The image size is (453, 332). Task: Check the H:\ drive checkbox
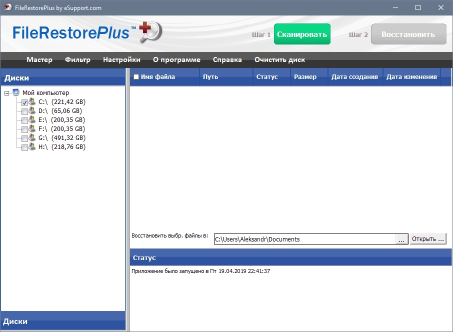coord(24,147)
